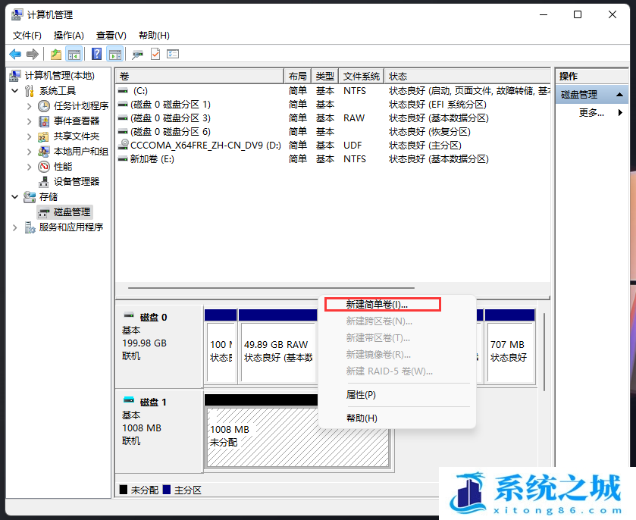Toggle the Show/Hide Action Pane icon

[x=115, y=54]
